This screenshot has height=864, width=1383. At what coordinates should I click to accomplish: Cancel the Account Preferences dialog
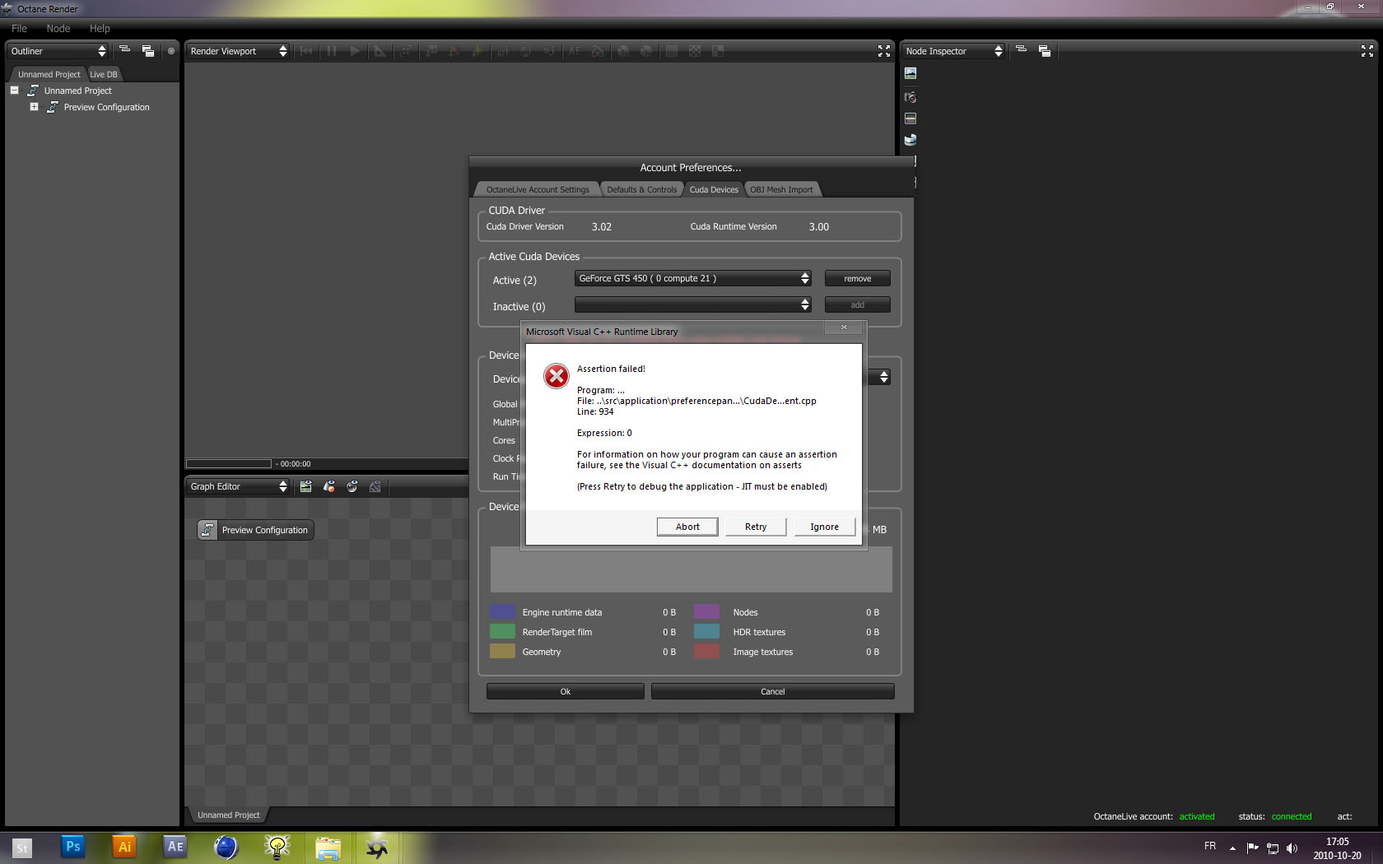click(773, 692)
